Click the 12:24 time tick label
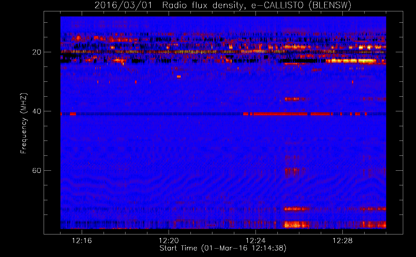The height and width of the screenshot is (257, 416). [256, 241]
